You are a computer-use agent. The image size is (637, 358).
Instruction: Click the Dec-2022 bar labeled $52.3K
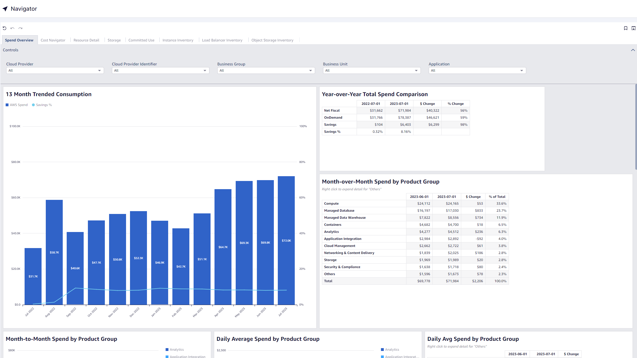138,258
